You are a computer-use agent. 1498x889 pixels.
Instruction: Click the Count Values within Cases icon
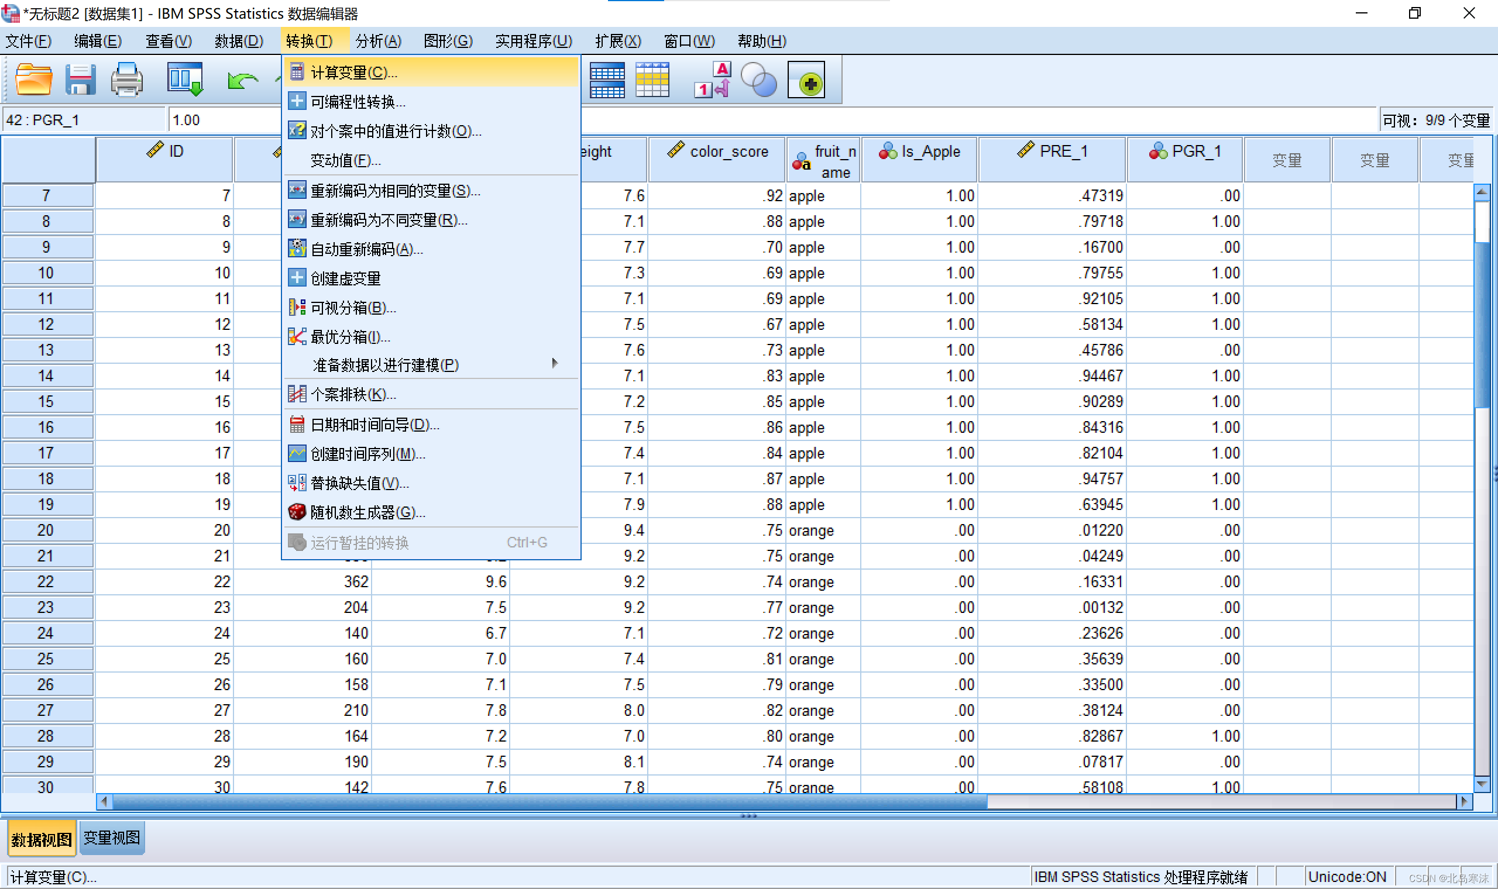pyautogui.click(x=297, y=130)
